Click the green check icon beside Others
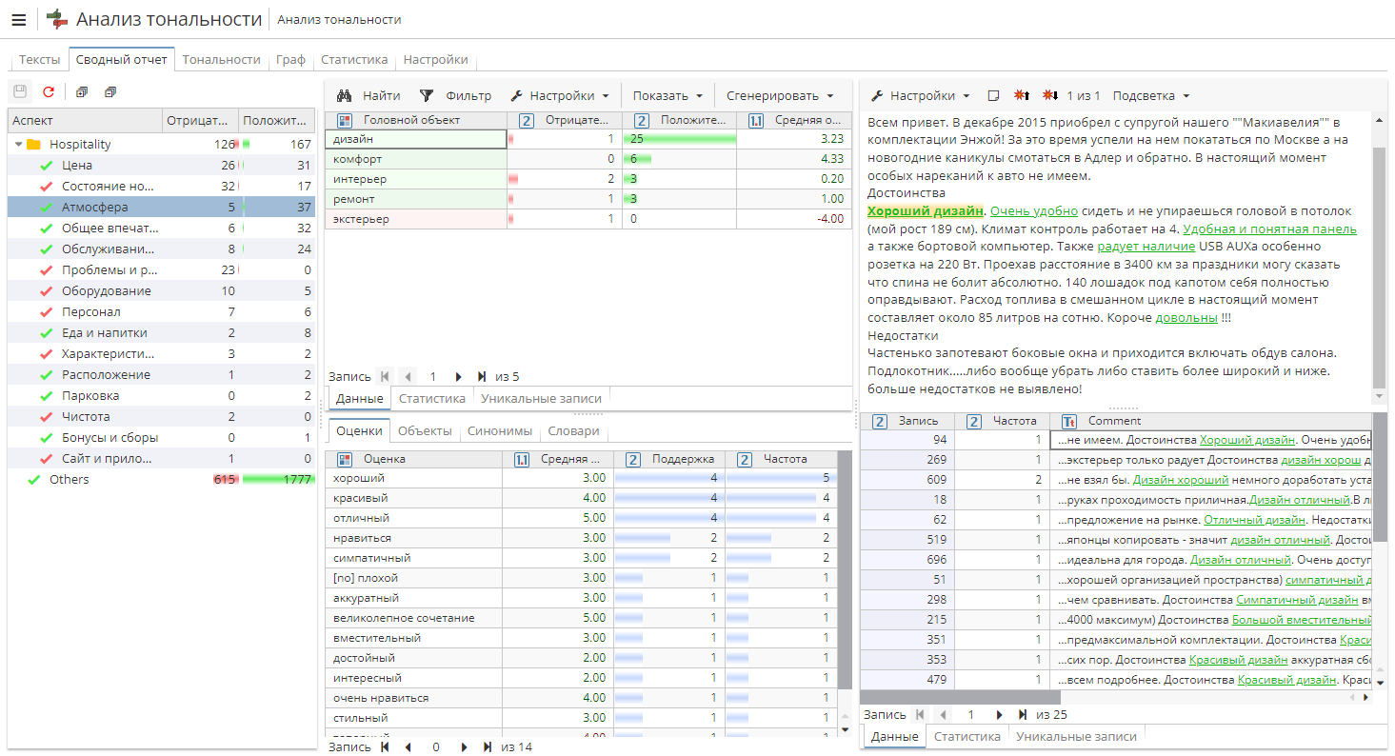The height and width of the screenshot is (756, 1395). pyautogui.click(x=34, y=480)
